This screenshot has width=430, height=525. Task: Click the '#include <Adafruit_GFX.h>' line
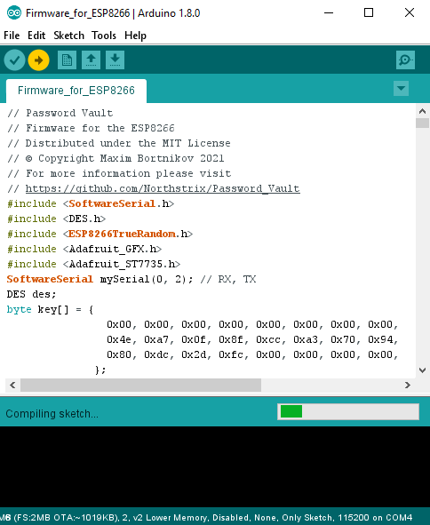(x=84, y=249)
